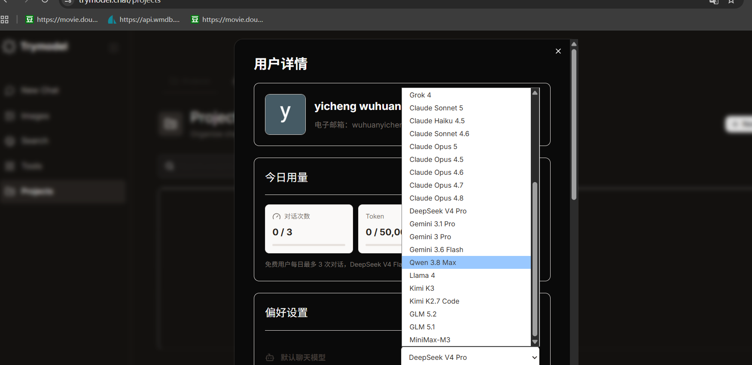
Task: Choose Kimi K2.7 Code option
Action: click(466, 301)
